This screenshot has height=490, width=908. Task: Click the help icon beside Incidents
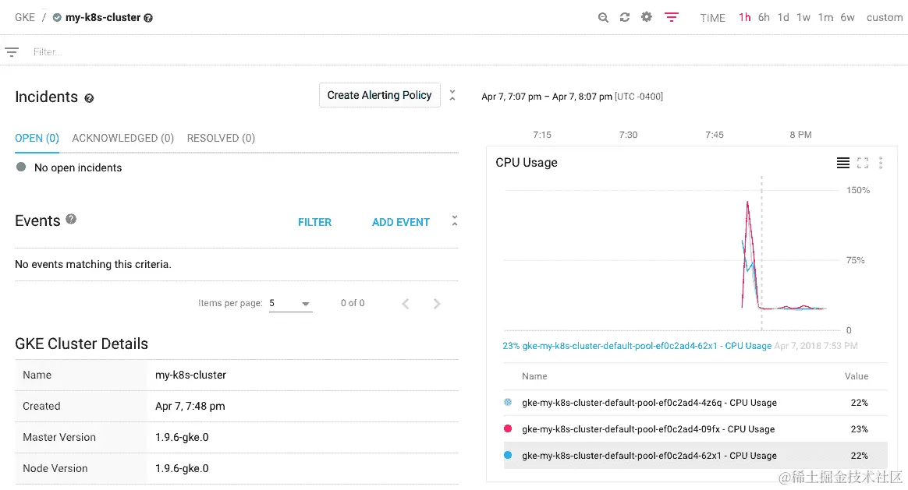pyautogui.click(x=89, y=98)
